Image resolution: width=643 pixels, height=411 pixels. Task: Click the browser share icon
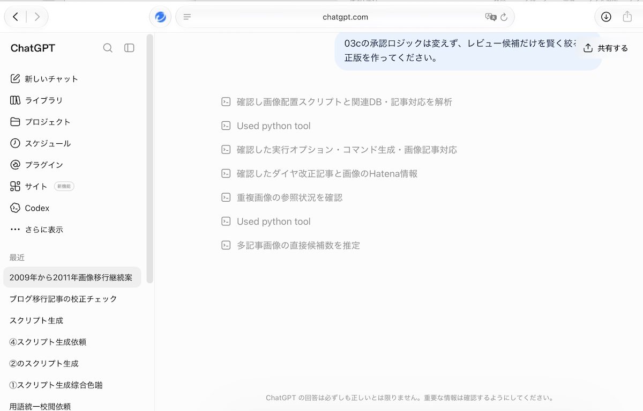[x=627, y=17]
